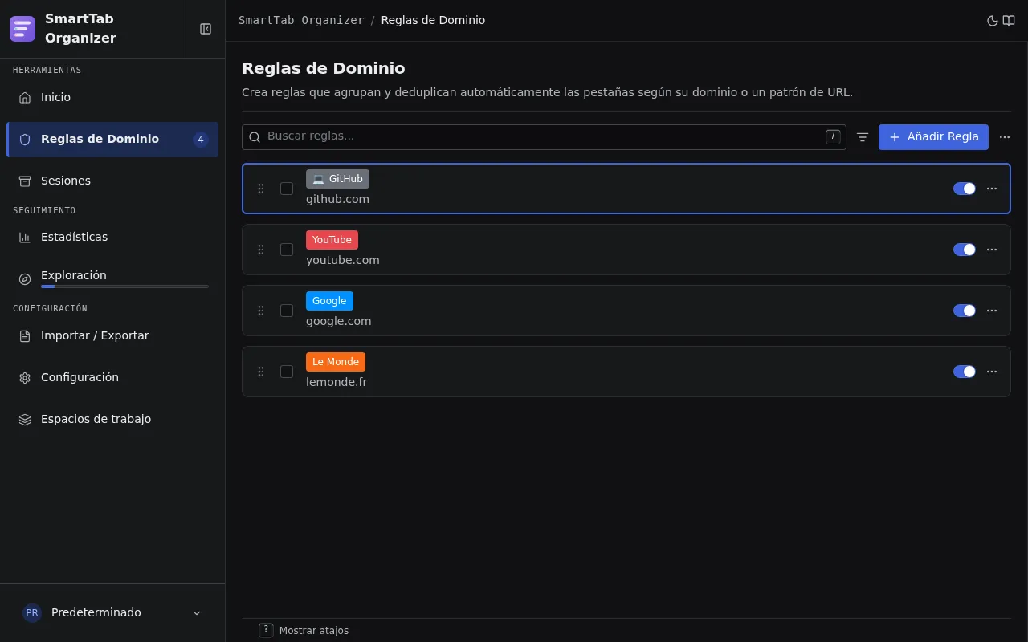Focus the Buscar reglas search field
This screenshot has height=642, width=1028.
[x=544, y=137]
